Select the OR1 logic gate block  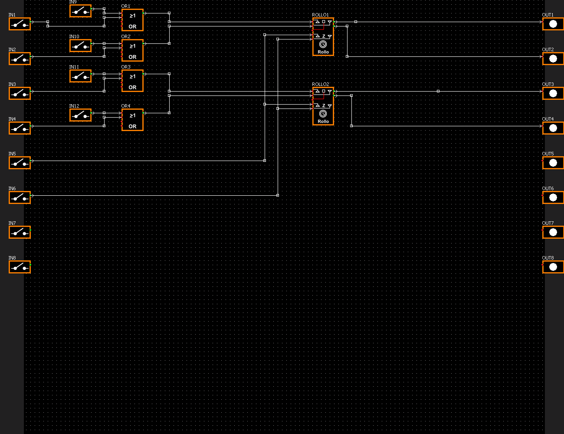click(132, 20)
